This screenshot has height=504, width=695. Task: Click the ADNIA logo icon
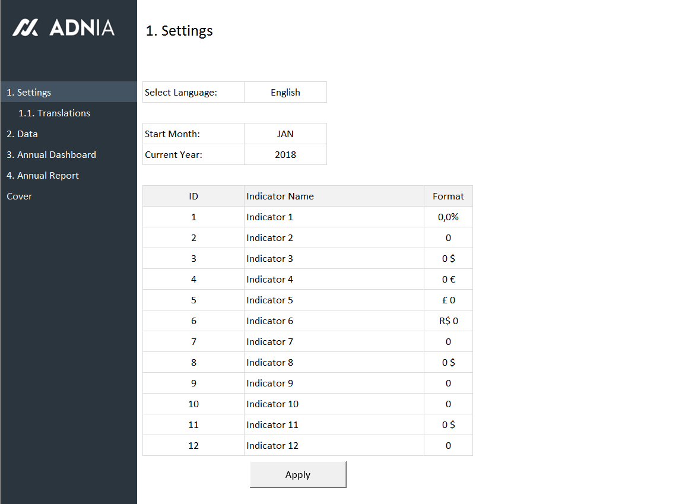click(26, 27)
